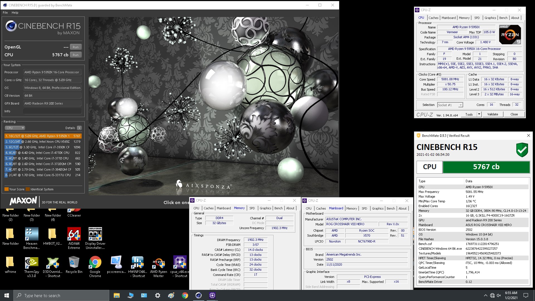The height and width of the screenshot is (301, 535).
Task: Close the BenchMate Verified Result window
Action: click(528, 135)
